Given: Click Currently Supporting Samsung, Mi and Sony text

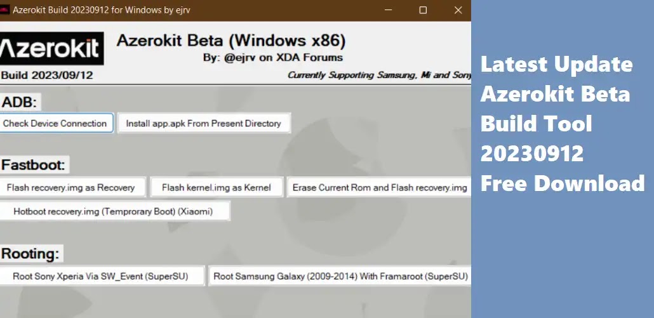Looking at the screenshot, I should [379, 75].
